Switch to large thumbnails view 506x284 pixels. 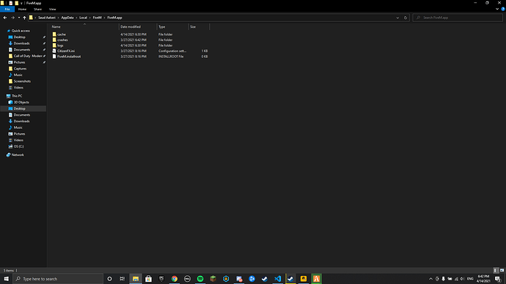coord(502,271)
